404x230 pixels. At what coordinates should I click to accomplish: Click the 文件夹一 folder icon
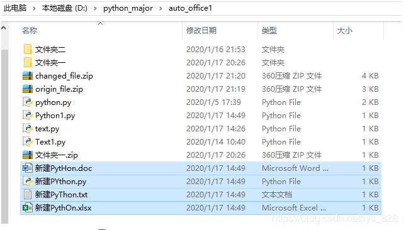(x=28, y=62)
